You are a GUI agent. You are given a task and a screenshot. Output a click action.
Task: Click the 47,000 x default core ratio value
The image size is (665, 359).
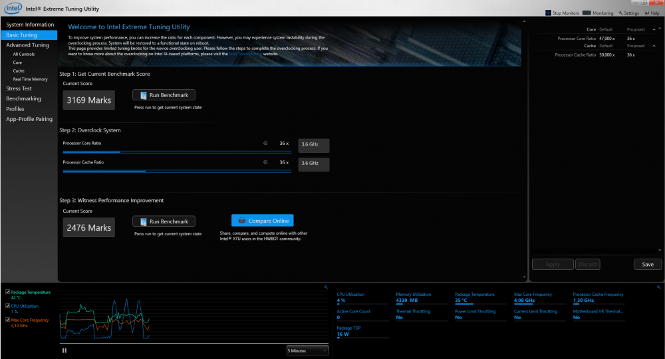click(607, 39)
